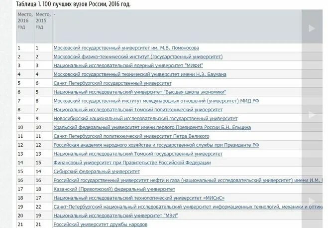Image resolution: width=328 pixels, height=228 pixels.
Task: Open the Российский университет дружбы народов link
Action: point(101,224)
